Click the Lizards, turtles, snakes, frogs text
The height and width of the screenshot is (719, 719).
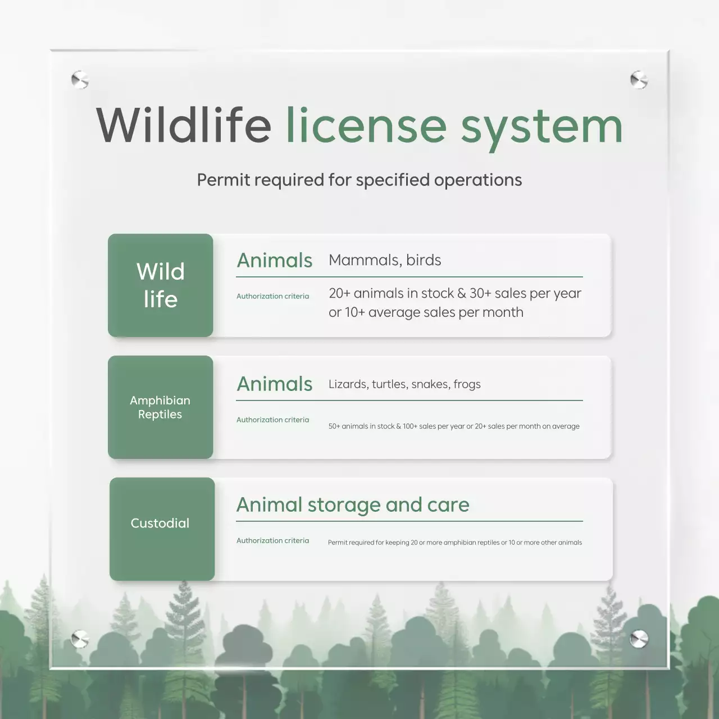point(404,384)
